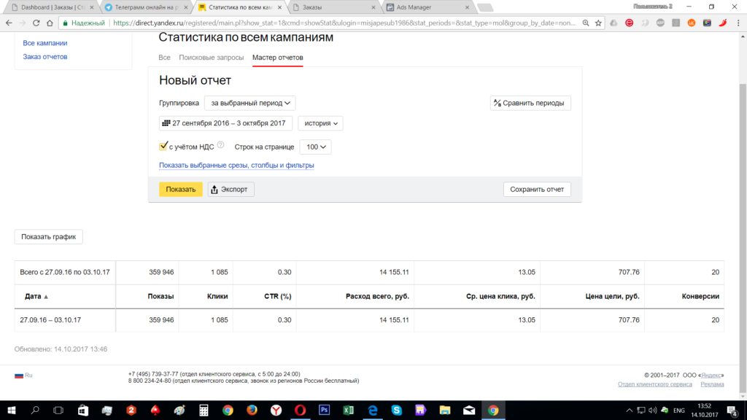747x420 pixels.
Task: Click the Экспорт button
Action: [x=231, y=190]
